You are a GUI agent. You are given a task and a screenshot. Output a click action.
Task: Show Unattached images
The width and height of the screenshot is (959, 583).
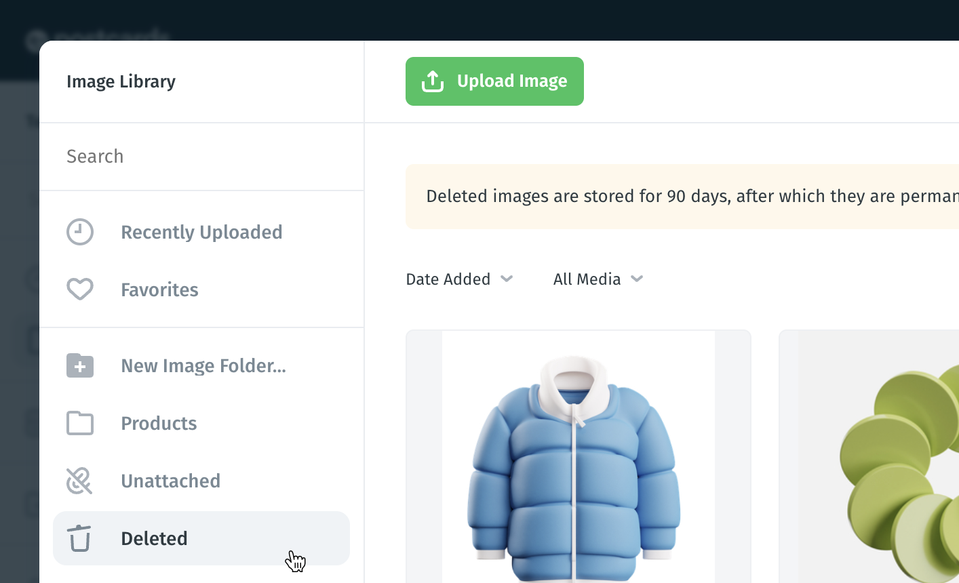pos(201,481)
